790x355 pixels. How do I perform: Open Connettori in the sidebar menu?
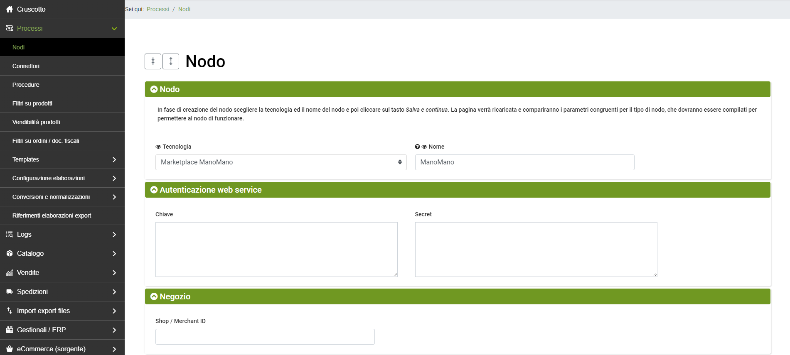tap(26, 66)
